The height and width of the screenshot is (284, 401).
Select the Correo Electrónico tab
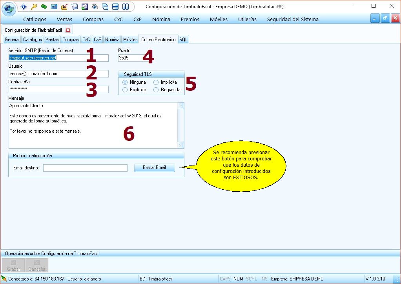tap(158, 39)
